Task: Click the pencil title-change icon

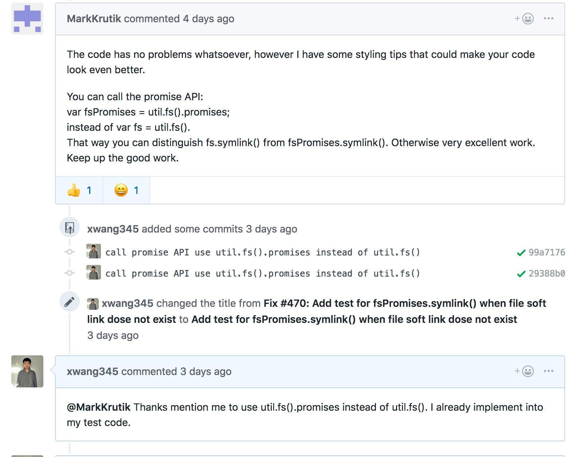Action: tap(70, 302)
